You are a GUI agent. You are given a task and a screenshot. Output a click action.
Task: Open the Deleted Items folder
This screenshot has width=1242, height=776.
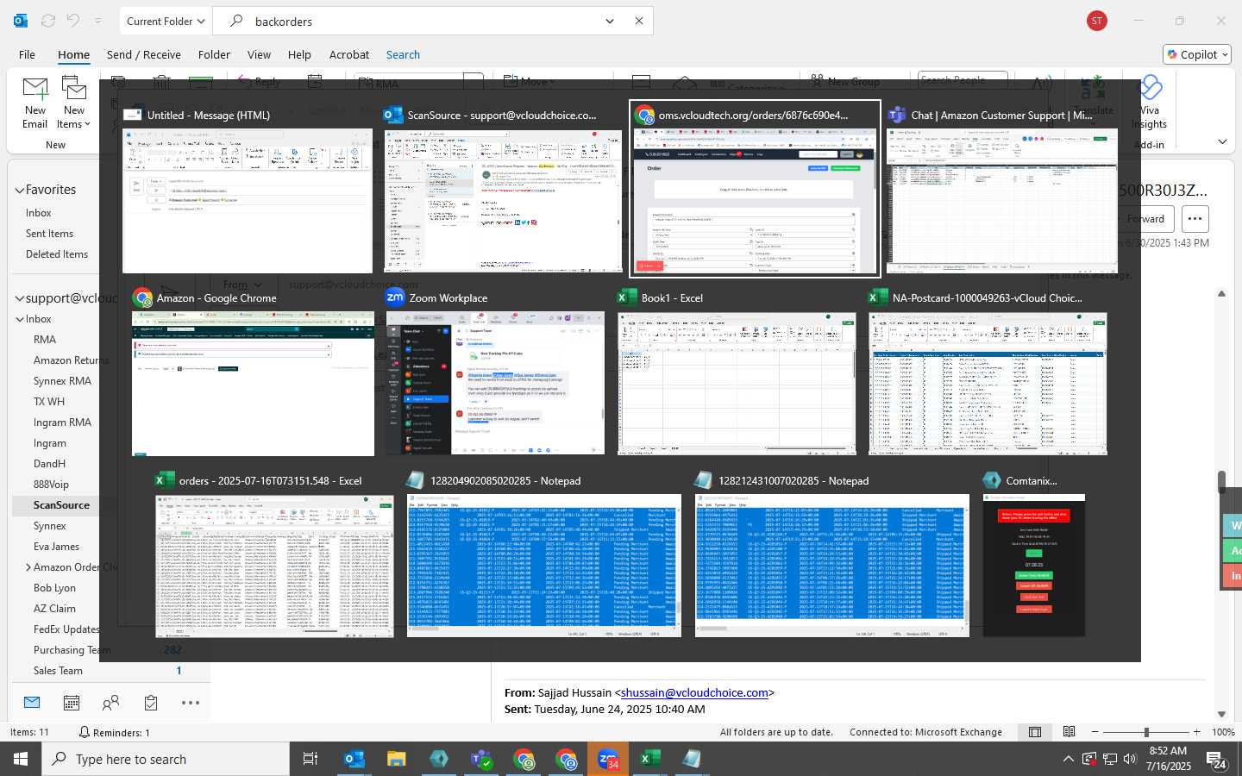[57, 254]
